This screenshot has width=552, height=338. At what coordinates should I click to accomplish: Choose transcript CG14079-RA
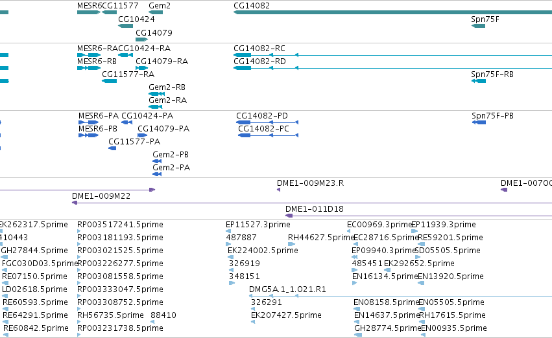pyautogui.click(x=162, y=61)
